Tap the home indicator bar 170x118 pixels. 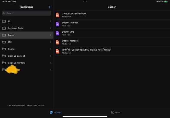tap(85, 117)
